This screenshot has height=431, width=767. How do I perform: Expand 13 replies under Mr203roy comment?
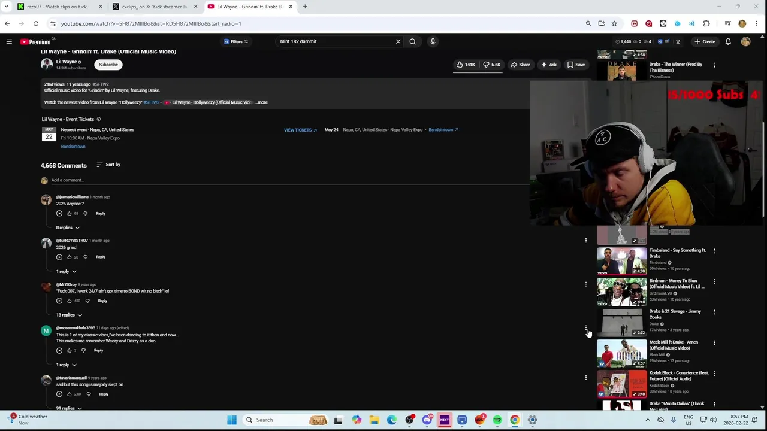coord(69,315)
